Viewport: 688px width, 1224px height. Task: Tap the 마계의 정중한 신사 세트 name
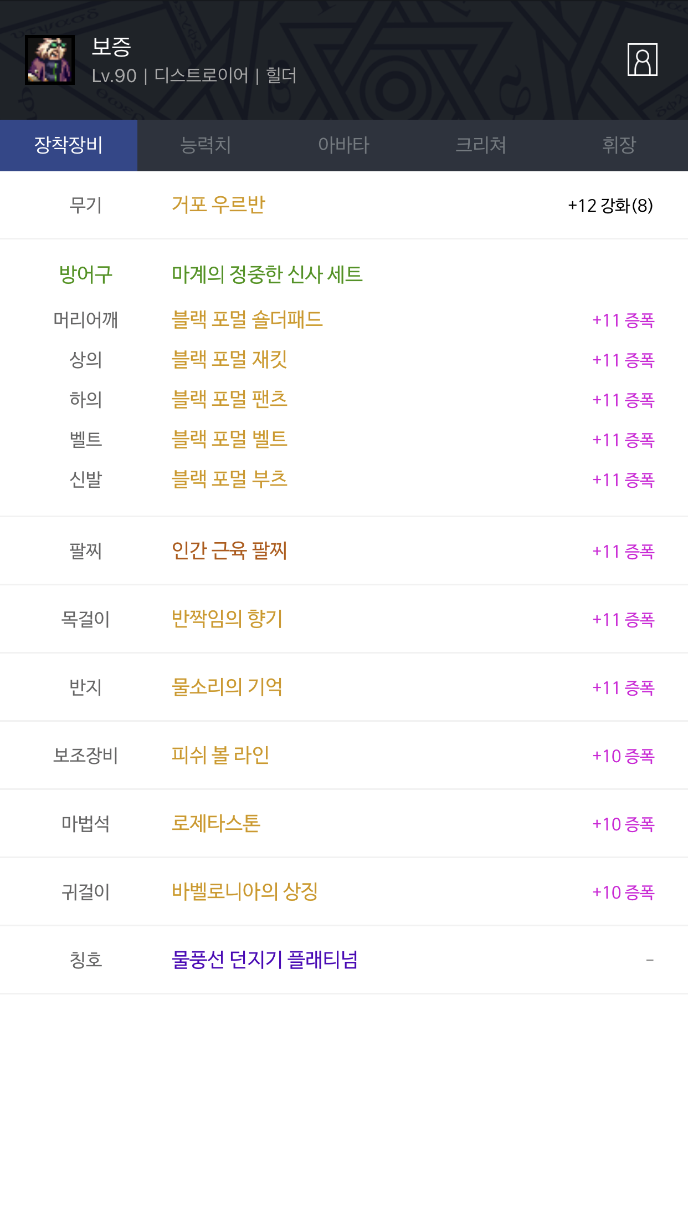click(x=267, y=274)
